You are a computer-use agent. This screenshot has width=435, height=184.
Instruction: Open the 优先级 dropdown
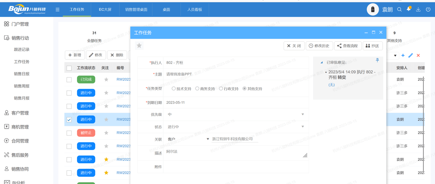pyautogui.click(x=236, y=114)
